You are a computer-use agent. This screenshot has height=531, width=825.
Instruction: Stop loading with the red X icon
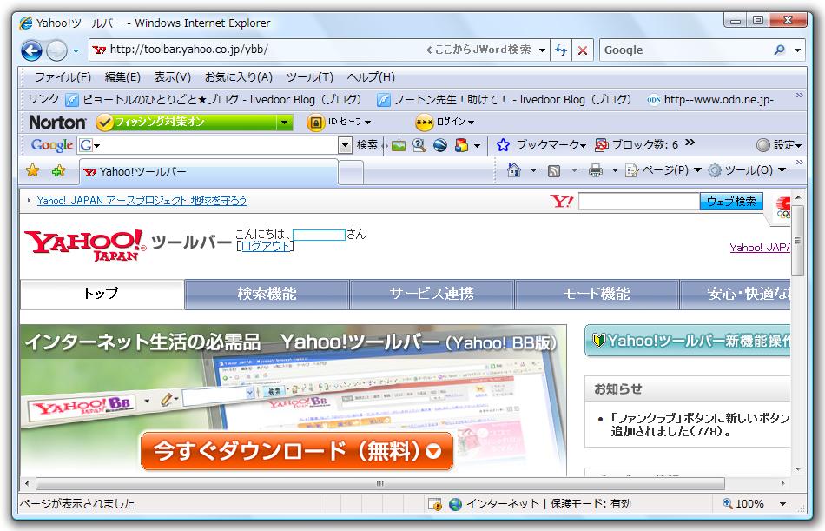583,50
